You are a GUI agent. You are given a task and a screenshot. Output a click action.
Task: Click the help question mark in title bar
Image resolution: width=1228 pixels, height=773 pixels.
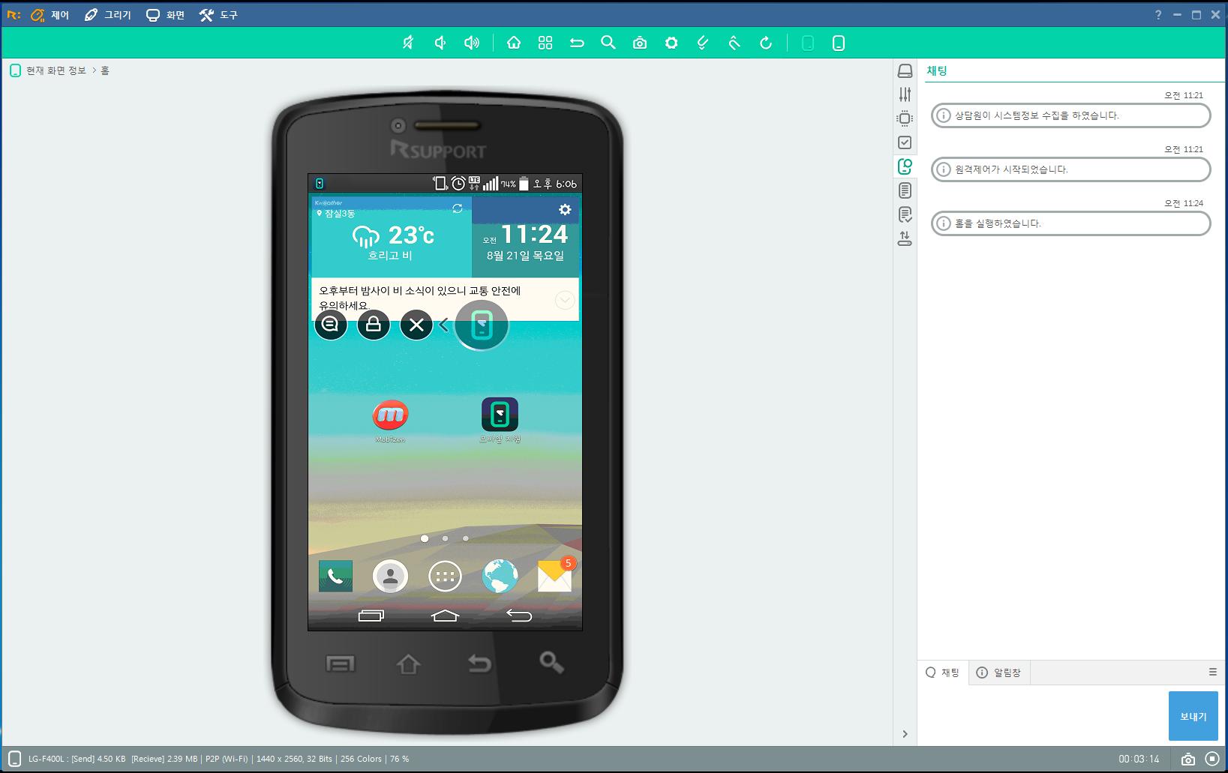pyautogui.click(x=1158, y=15)
